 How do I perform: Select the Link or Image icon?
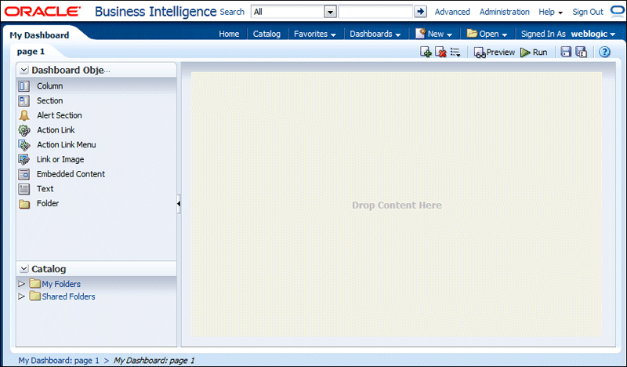tap(24, 159)
